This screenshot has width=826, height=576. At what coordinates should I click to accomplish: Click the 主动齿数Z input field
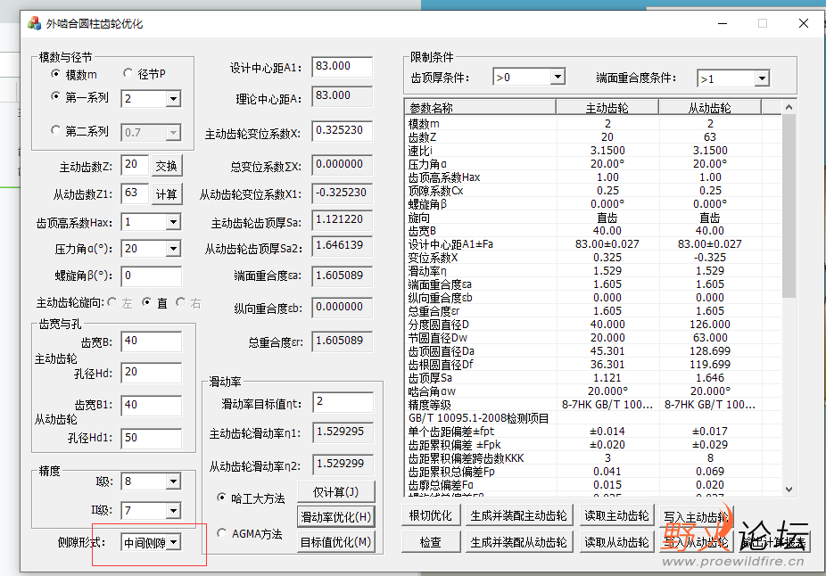pos(135,165)
